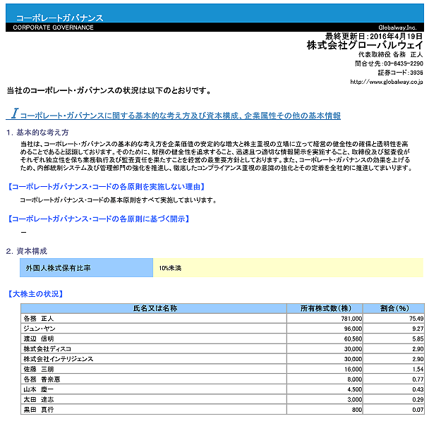Click the phone number 03-6435-2290
This screenshot has height=421, width=429.
[x=404, y=63]
